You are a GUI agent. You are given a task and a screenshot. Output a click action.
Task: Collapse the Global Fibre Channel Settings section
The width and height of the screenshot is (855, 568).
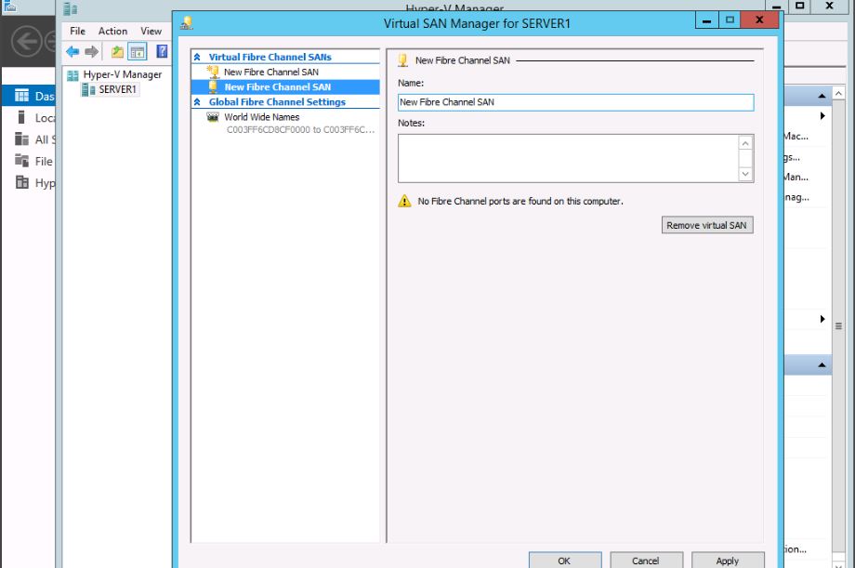(197, 102)
